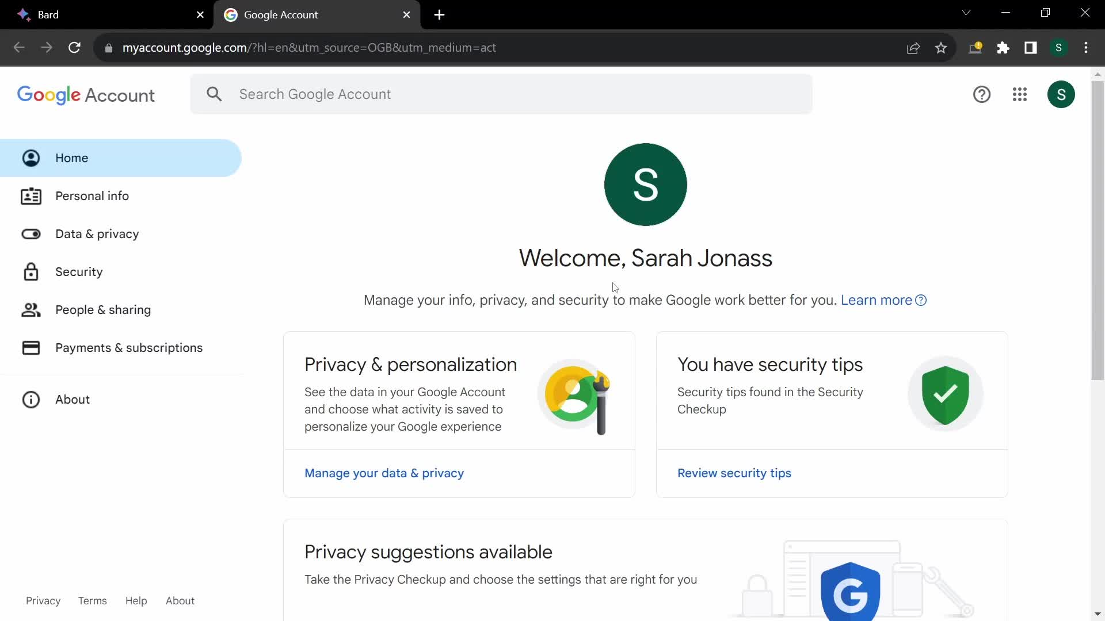Screen dimensions: 1105x621
Task: Open People & sharing settings
Action: (103, 309)
